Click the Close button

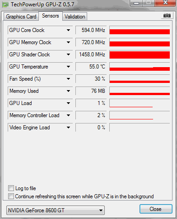pyautogui.click(x=156, y=209)
